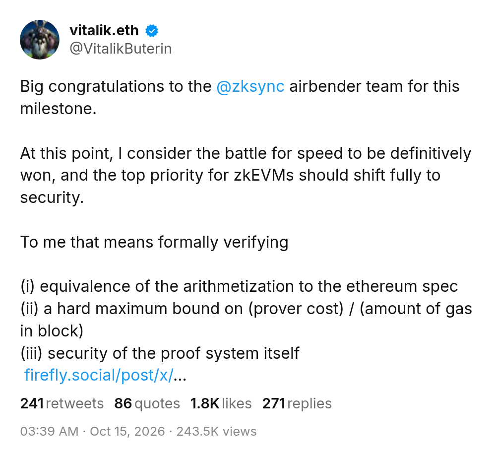496x461 pixels.
Task: Click the Oct 15, 2026 date
Action: tap(127, 431)
